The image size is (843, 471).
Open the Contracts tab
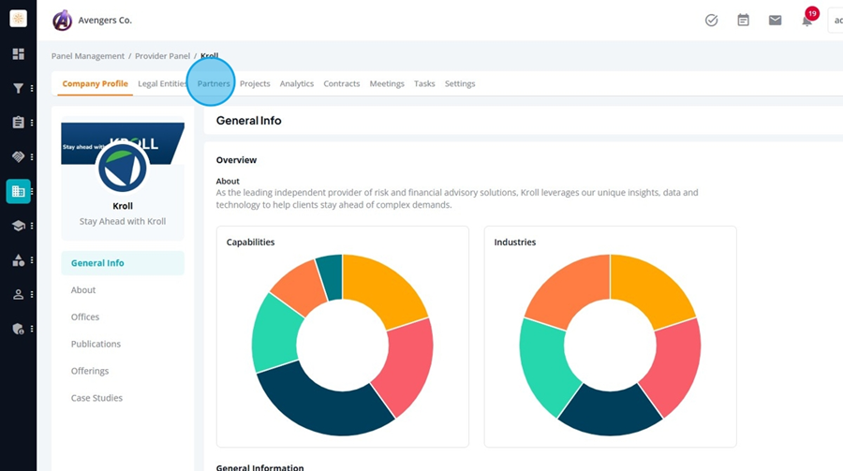click(x=341, y=84)
